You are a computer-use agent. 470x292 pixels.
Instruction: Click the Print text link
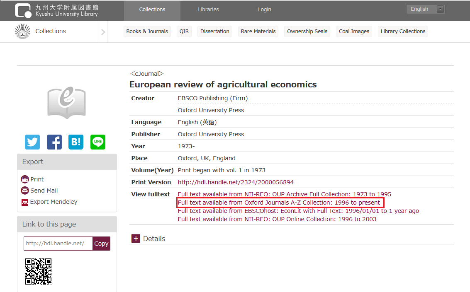[37, 179]
